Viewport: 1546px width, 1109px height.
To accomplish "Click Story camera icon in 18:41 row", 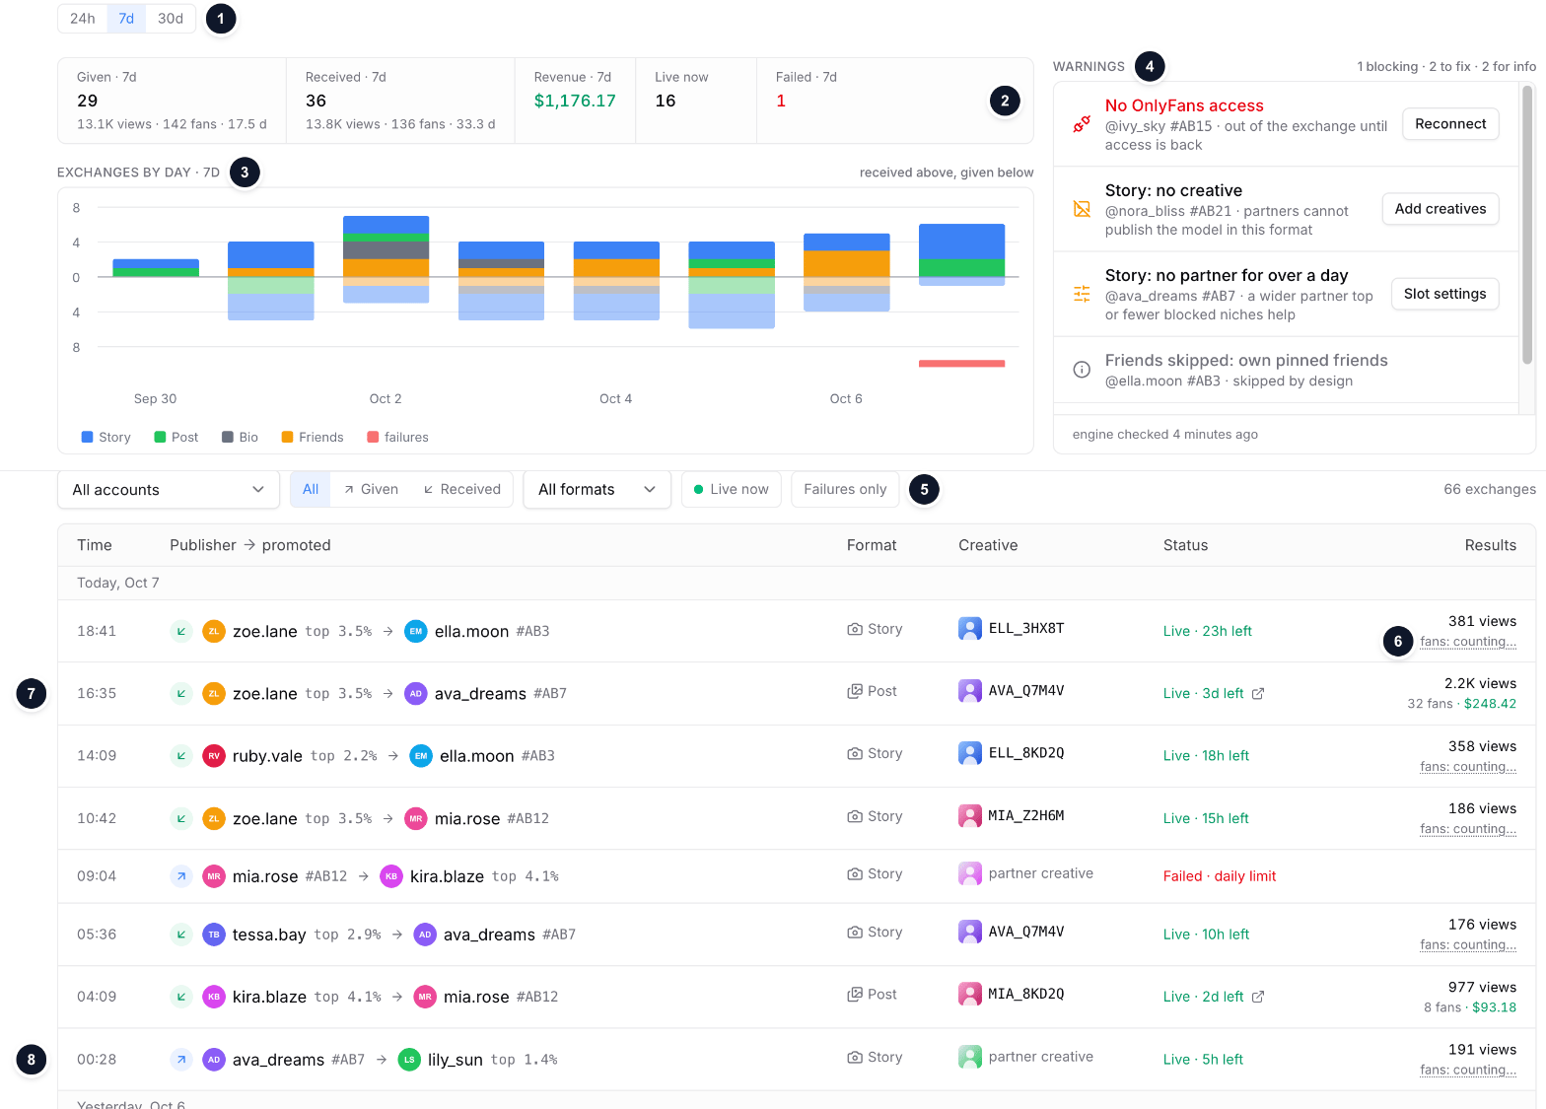I will click(855, 629).
